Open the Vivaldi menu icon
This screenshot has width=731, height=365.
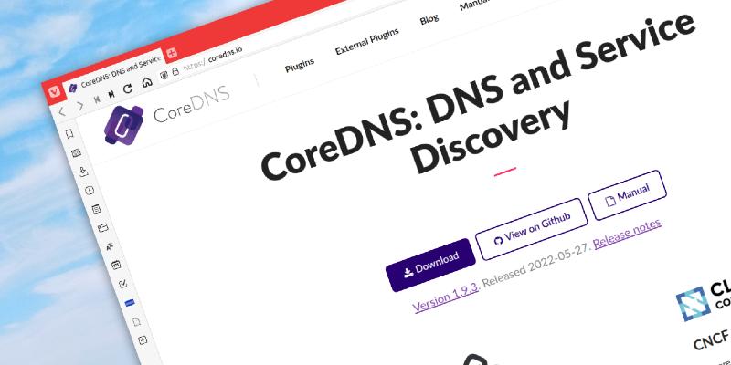[x=55, y=92]
